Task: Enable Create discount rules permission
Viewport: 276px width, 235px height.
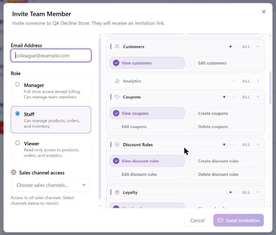Action: (x=223, y=161)
